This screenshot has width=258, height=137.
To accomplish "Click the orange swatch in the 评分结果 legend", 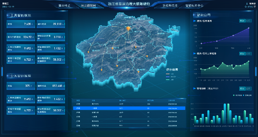I will pos(168,74).
